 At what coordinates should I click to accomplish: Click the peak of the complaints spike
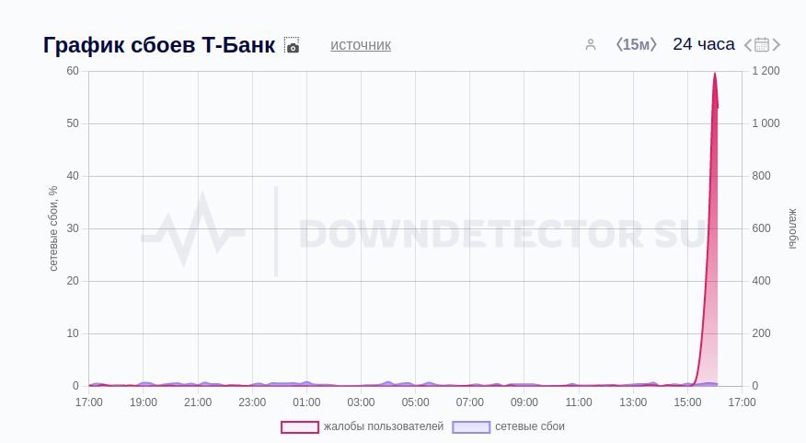[714, 75]
